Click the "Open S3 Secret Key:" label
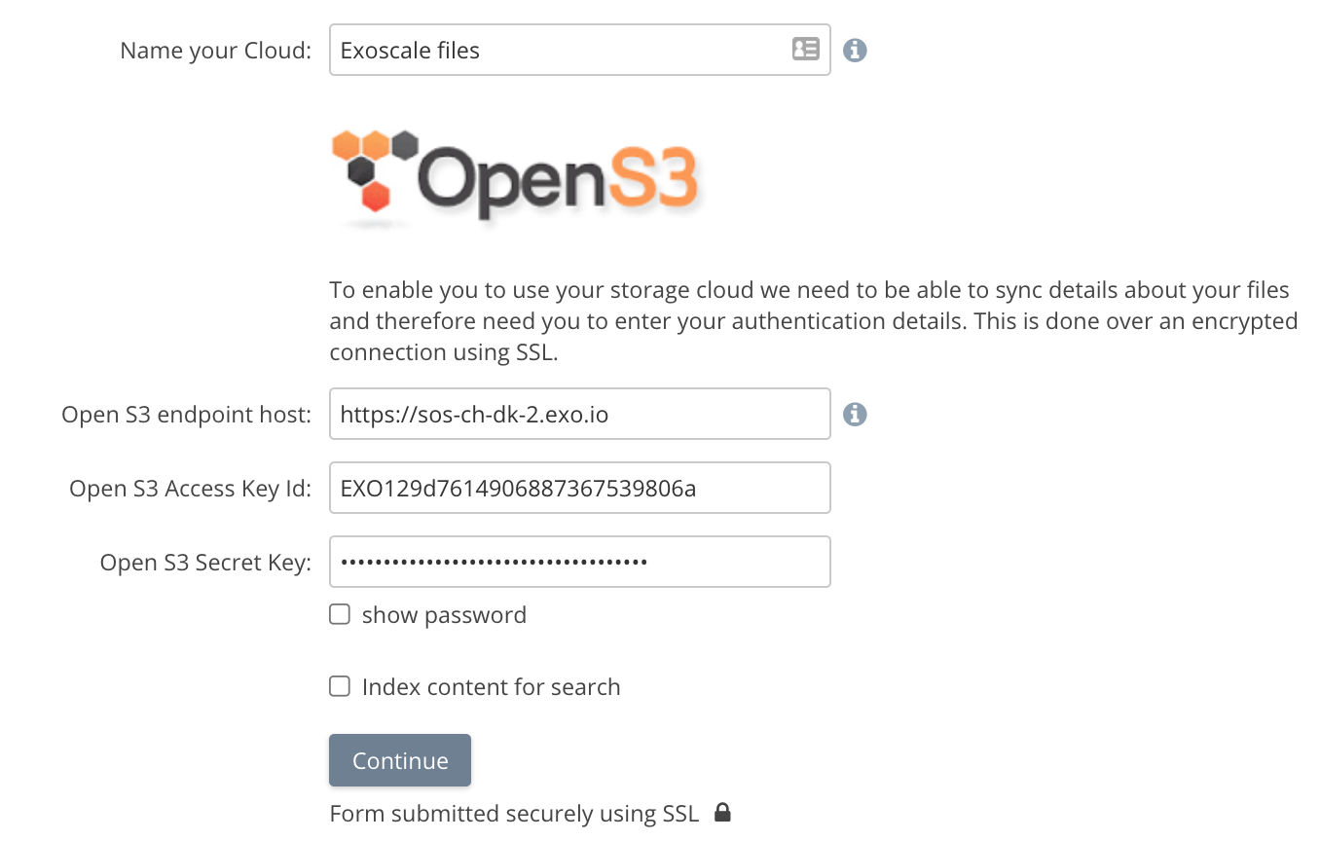Viewport: 1320px width, 841px height. pos(205,563)
